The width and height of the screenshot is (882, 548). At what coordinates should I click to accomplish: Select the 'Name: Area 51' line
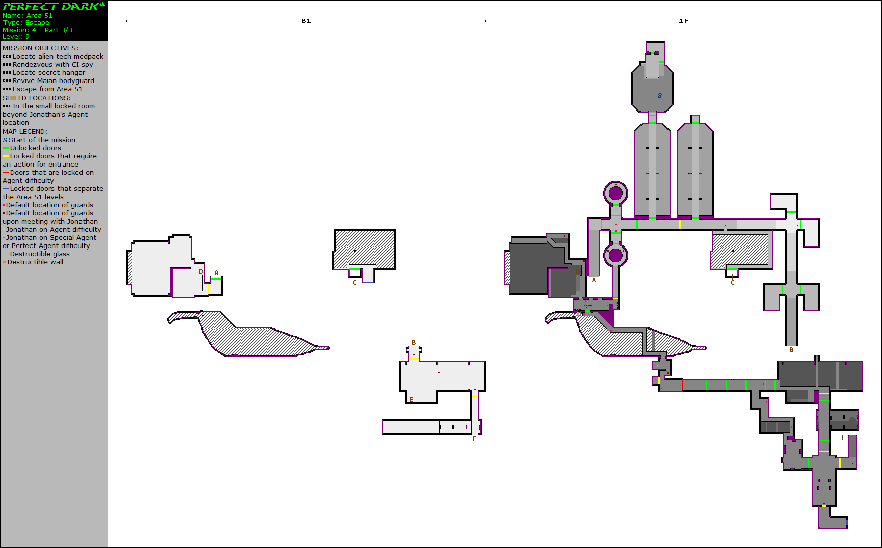click(x=28, y=16)
